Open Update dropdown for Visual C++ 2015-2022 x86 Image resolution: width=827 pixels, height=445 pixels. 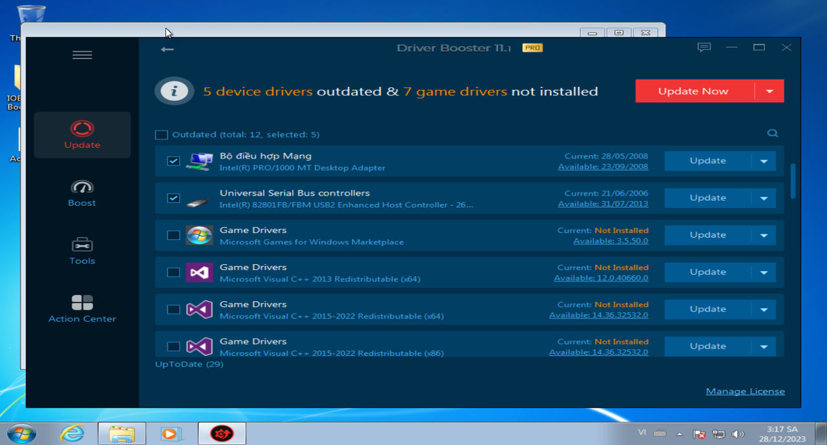click(x=764, y=347)
